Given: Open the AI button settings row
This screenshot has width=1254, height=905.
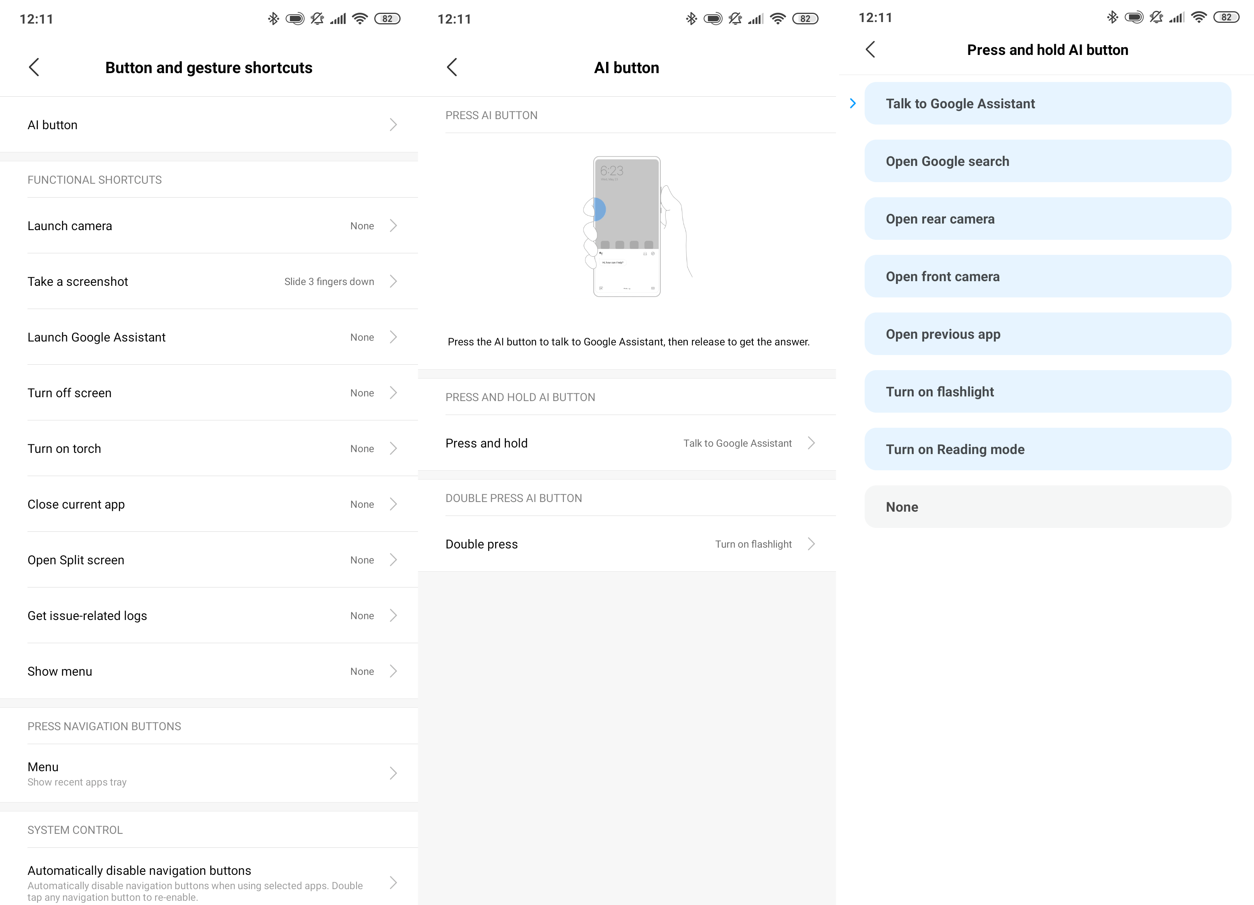Looking at the screenshot, I should [209, 125].
